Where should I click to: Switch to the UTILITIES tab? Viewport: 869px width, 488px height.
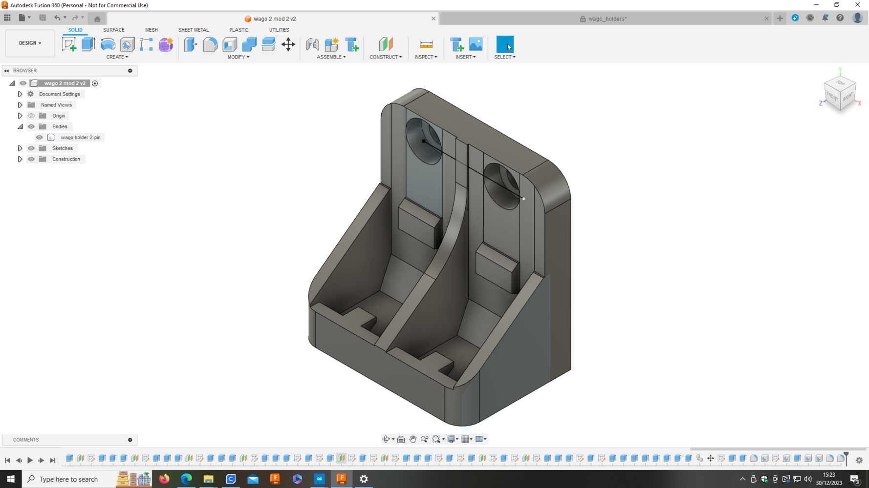279,30
